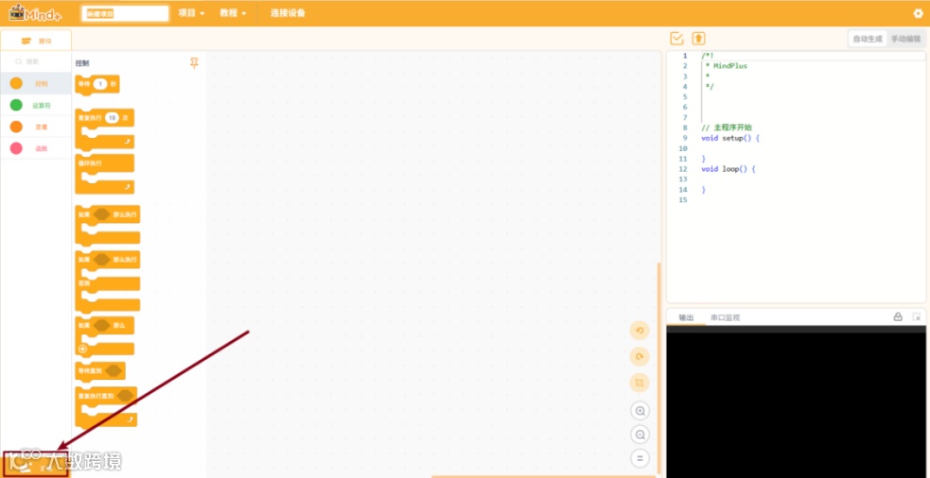
Task: Open the 教程 dropdown menu
Action: click(233, 13)
